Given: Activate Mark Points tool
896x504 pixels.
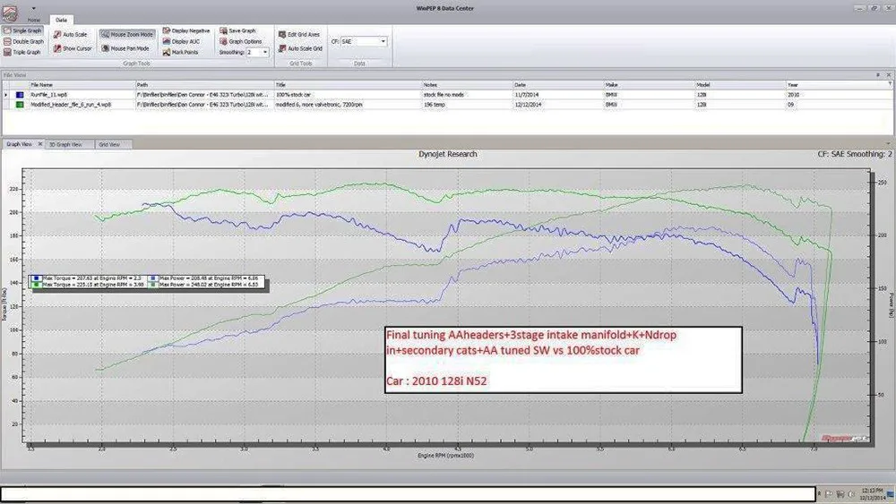Looking at the screenshot, I should 181,53.
